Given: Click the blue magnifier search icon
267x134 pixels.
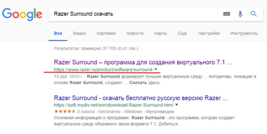Looking at the screenshot, I should coord(253,14).
